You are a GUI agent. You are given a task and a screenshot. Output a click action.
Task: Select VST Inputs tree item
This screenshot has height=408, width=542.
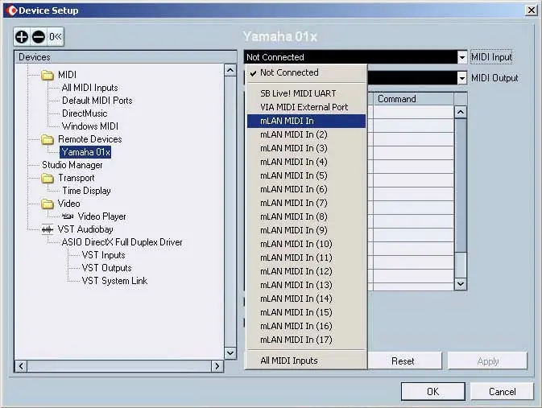click(x=103, y=255)
